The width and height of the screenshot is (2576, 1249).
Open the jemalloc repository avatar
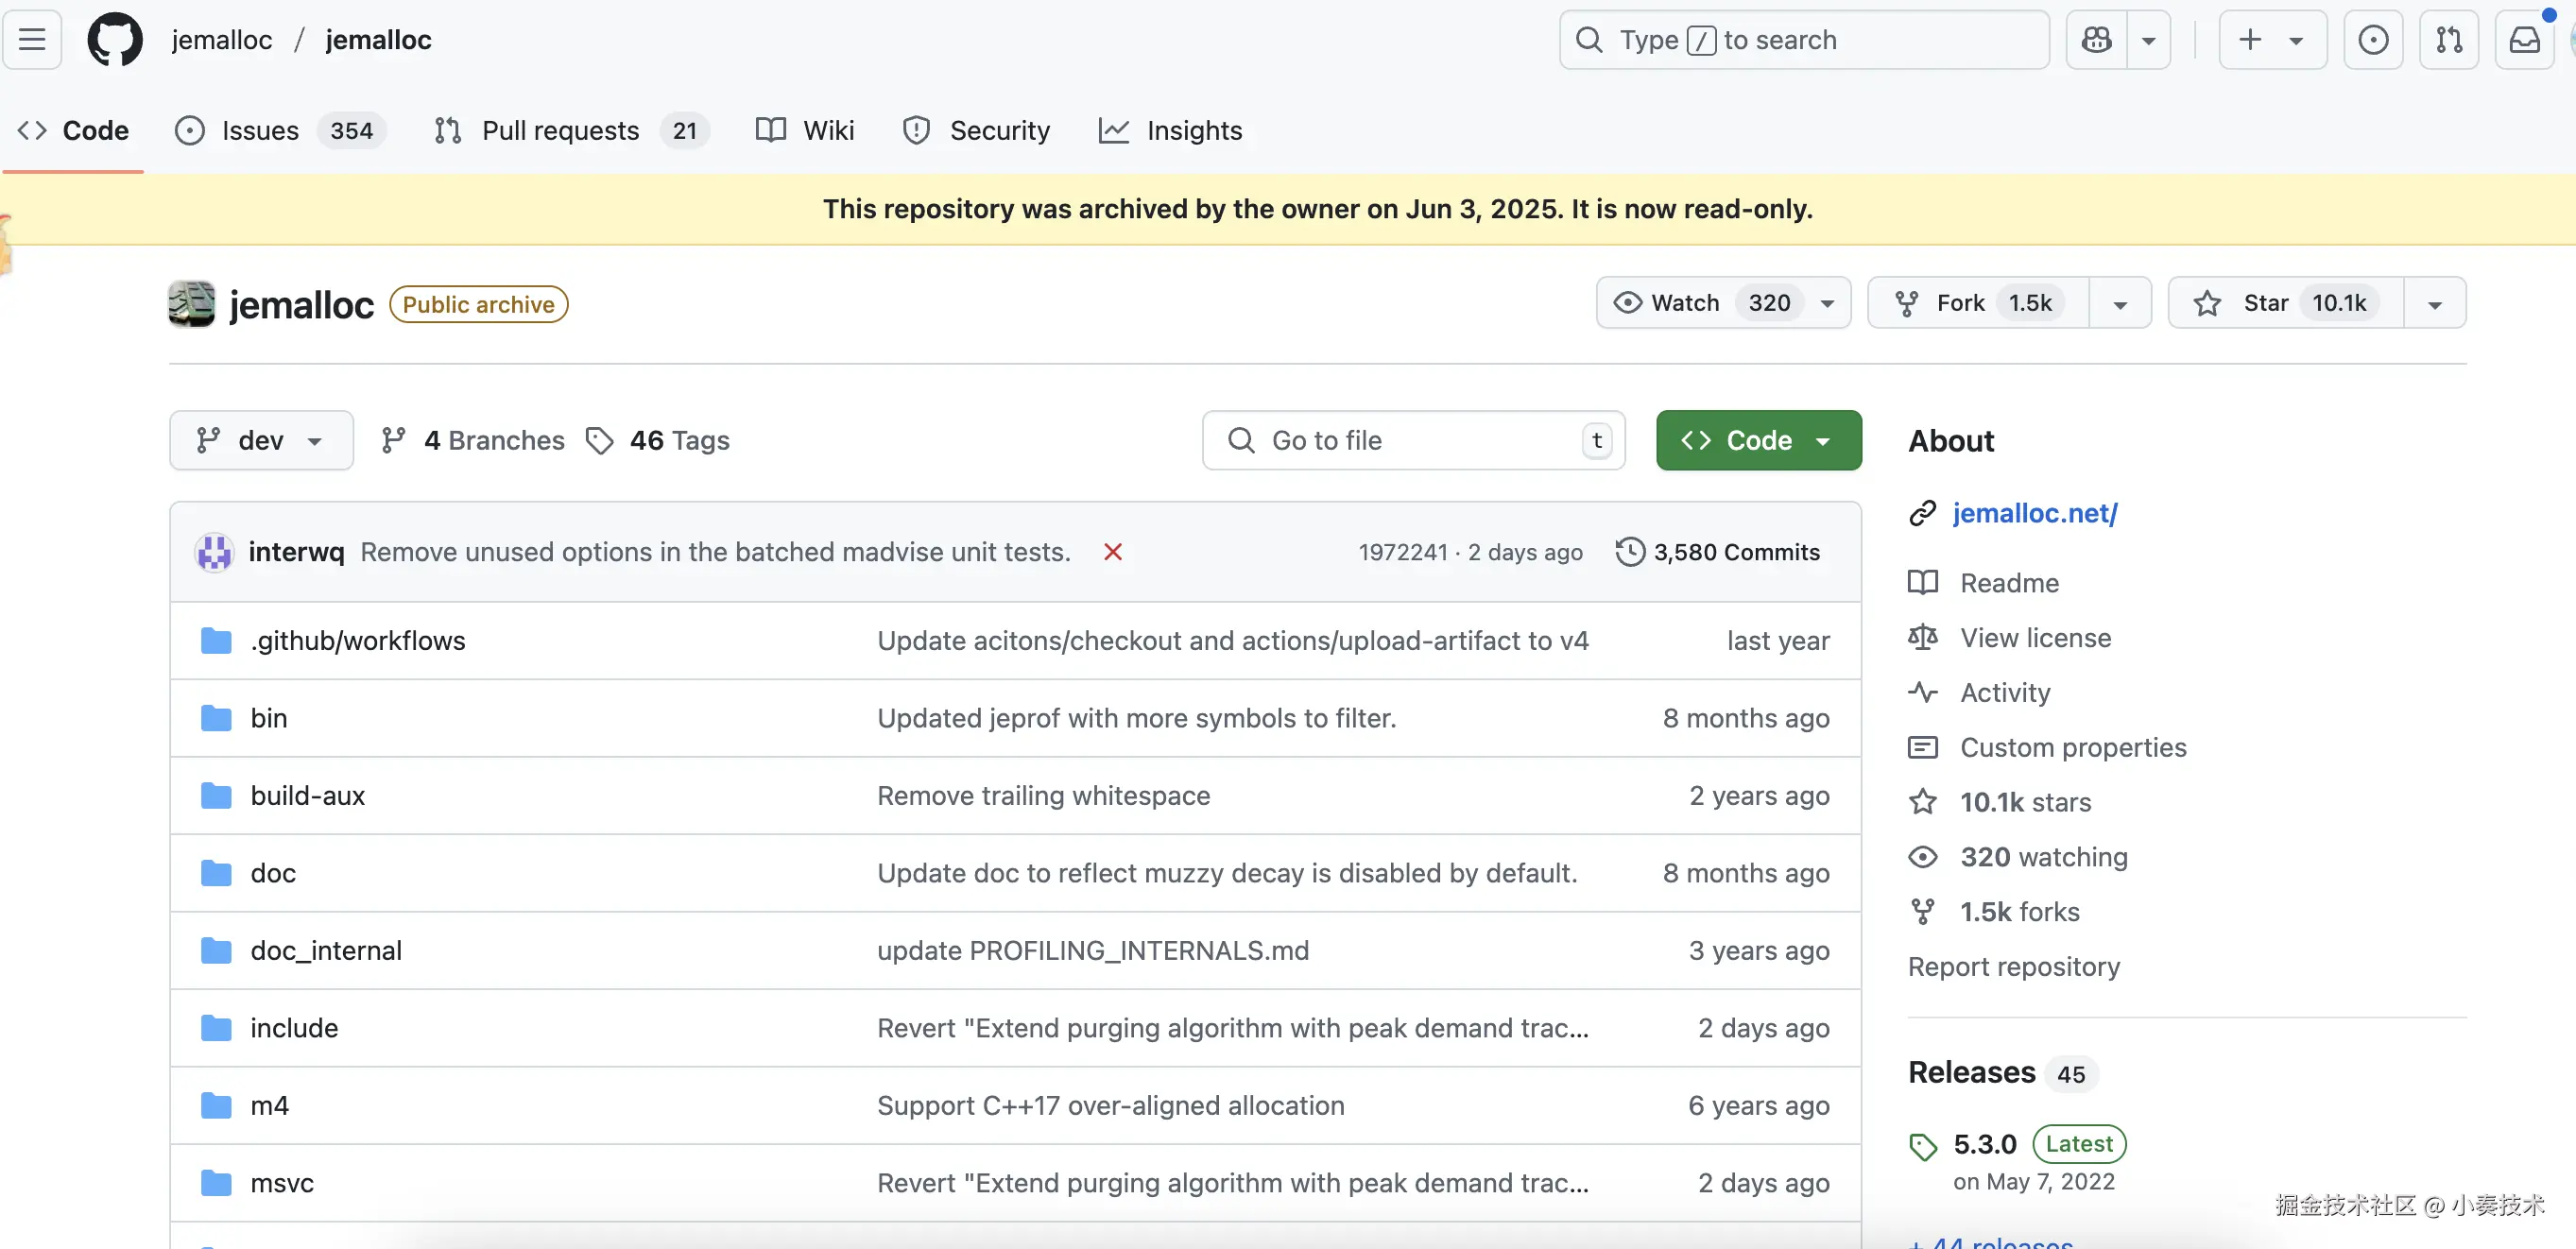(x=192, y=304)
